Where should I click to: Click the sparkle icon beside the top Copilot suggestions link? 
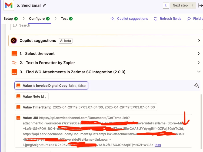coord(112,19)
